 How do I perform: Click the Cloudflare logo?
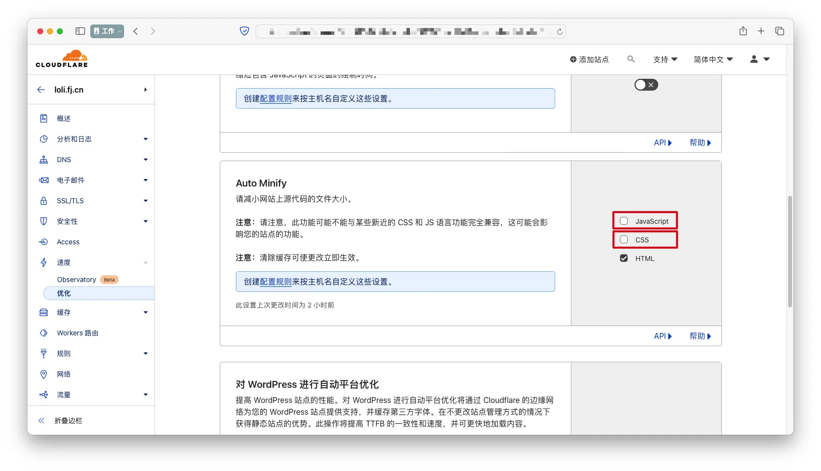pyautogui.click(x=62, y=59)
